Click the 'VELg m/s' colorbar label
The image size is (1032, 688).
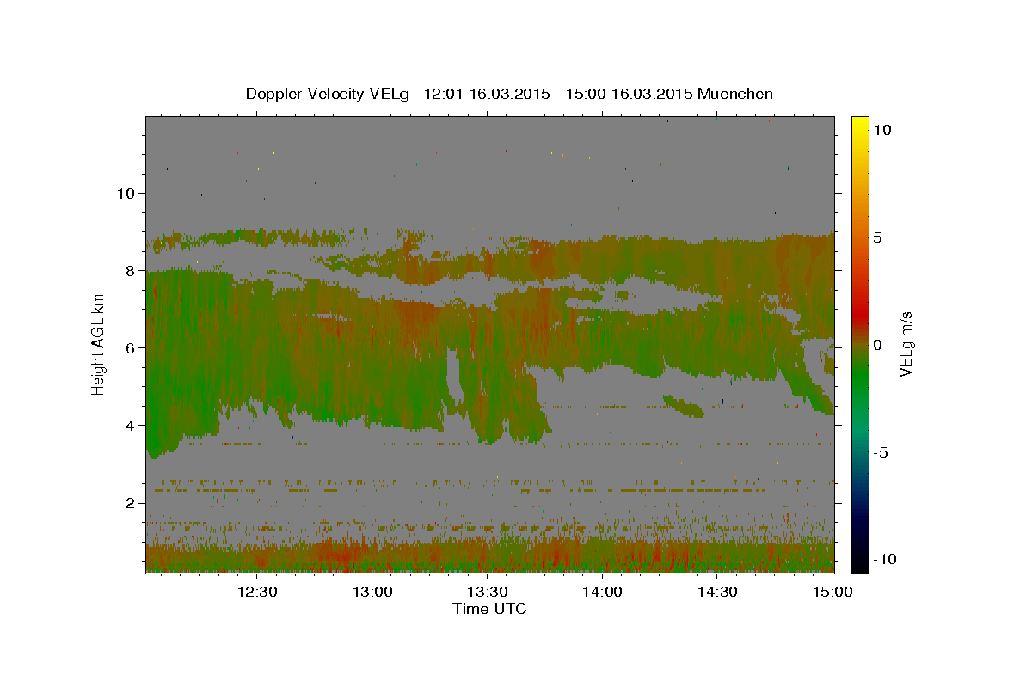(x=906, y=345)
